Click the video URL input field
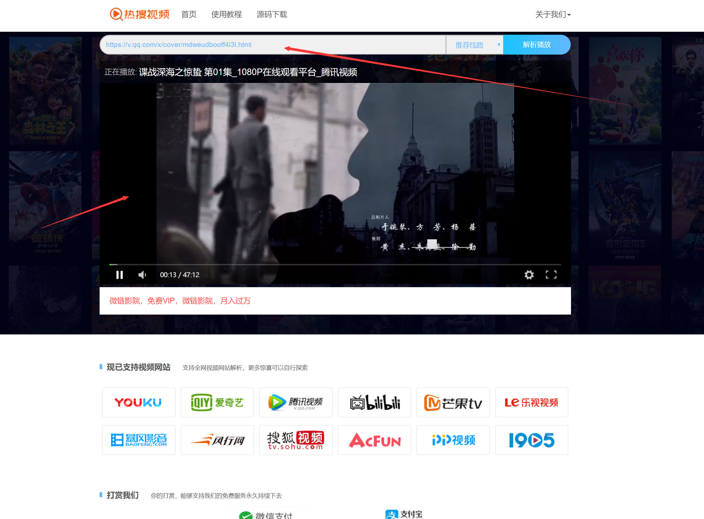This screenshot has height=519, width=704. point(273,45)
